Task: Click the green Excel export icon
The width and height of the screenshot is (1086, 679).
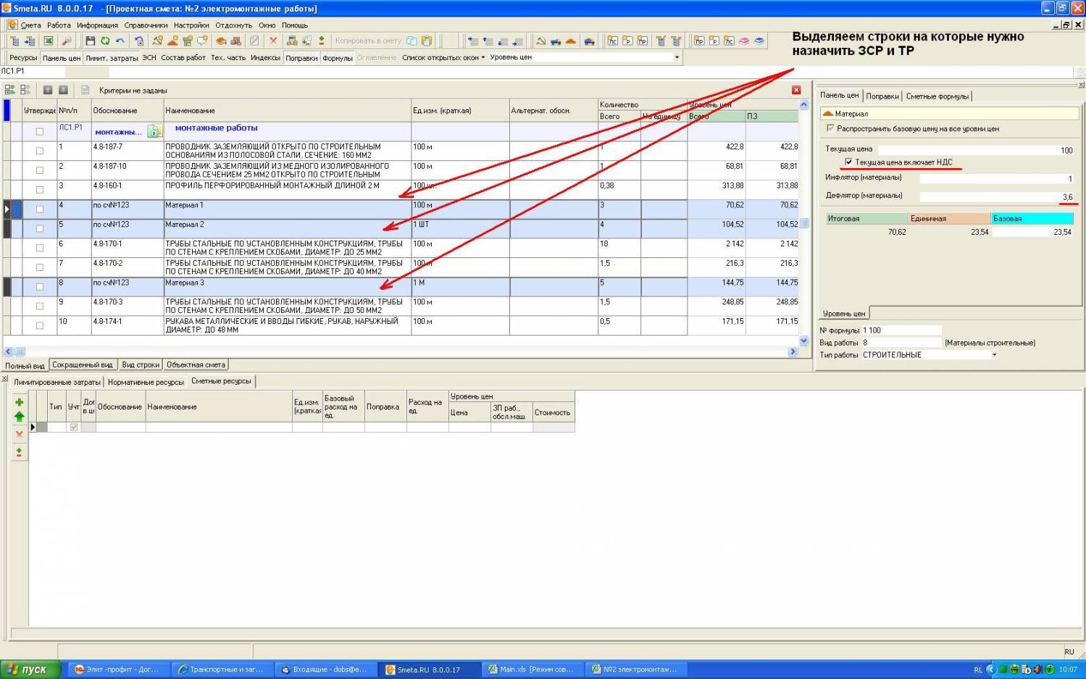Action: 49,41
